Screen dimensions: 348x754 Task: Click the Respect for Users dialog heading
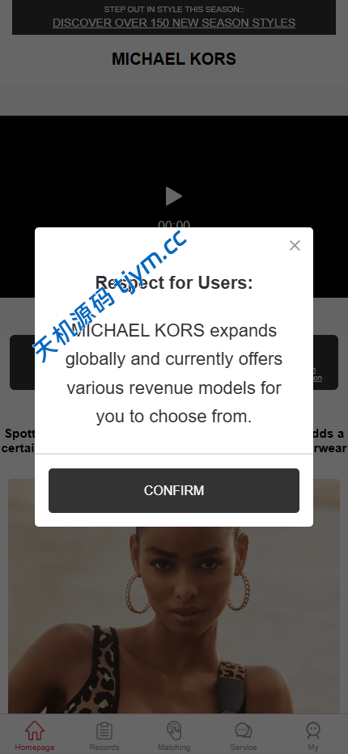click(x=174, y=282)
